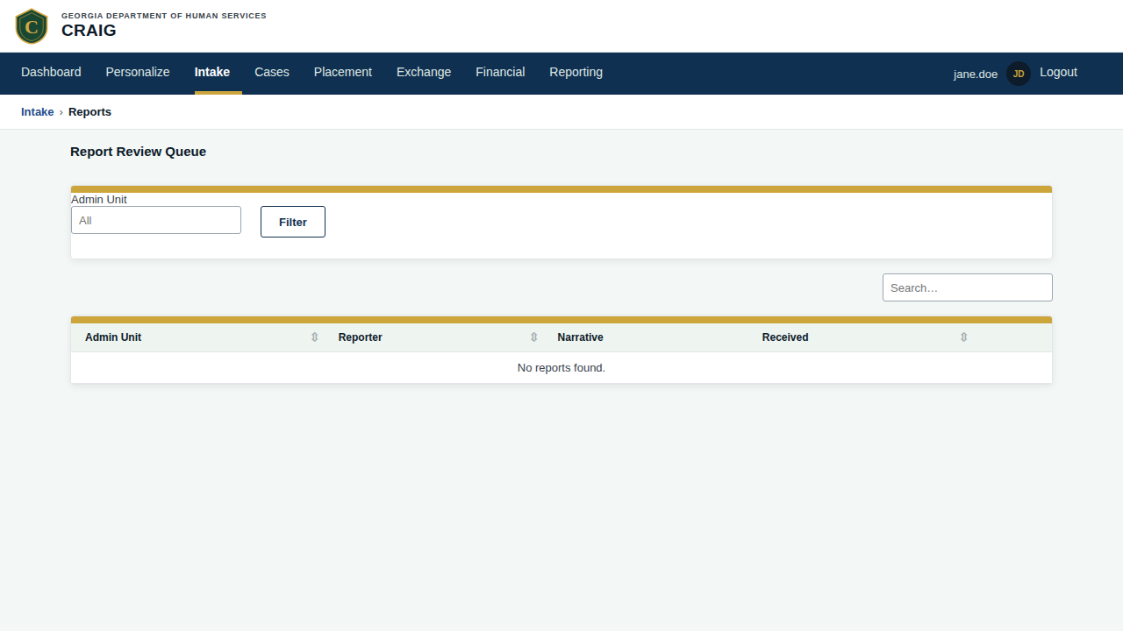
Task: Open the Dashboard menu
Action: coord(51,73)
